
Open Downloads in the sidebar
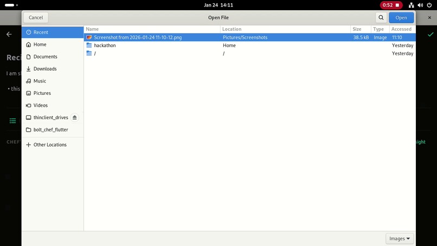click(53, 69)
